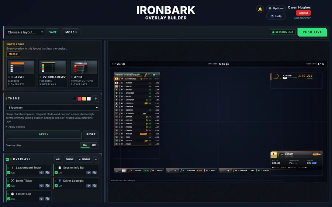Open Fastest Lap settings gear
The height and width of the screenshot is (207, 332).
click(x=41, y=199)
